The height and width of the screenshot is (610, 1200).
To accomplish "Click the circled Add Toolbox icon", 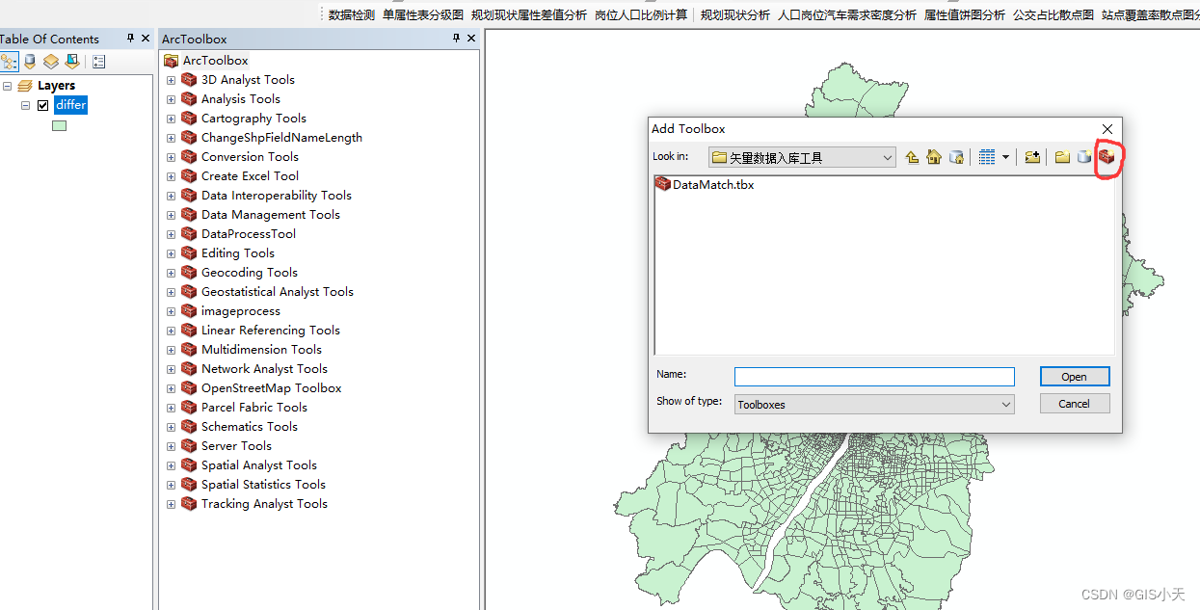I will [1107, 156].
